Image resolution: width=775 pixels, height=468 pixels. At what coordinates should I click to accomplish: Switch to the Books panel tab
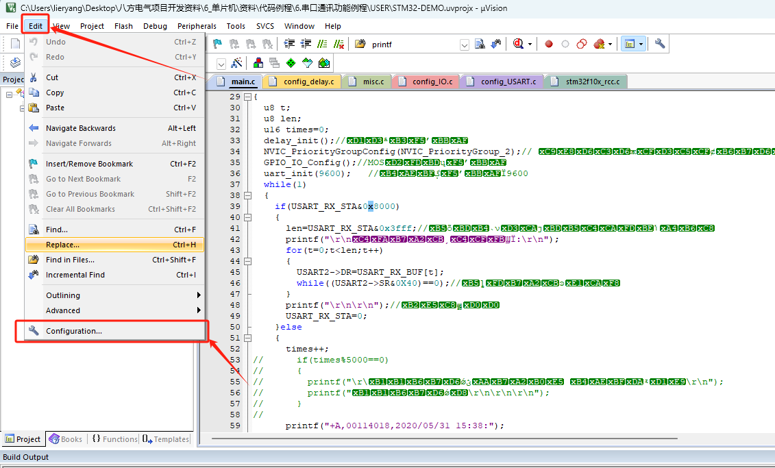[x=66, y=439]
